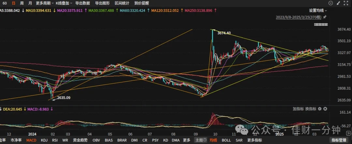Click the 2635.09 low price annotation

click(x=64, y=97)
